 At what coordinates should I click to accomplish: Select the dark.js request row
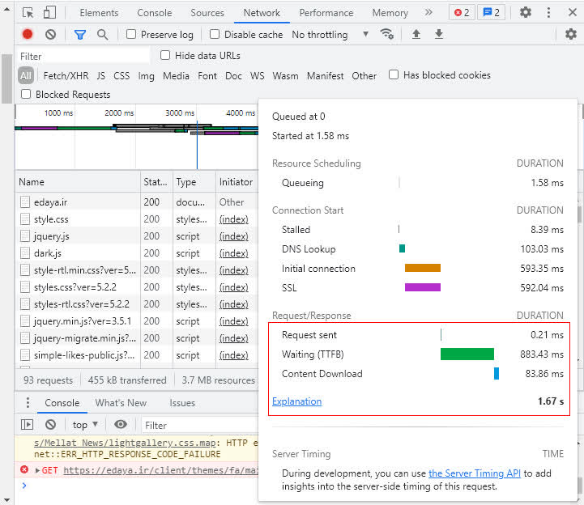(137, 253)
